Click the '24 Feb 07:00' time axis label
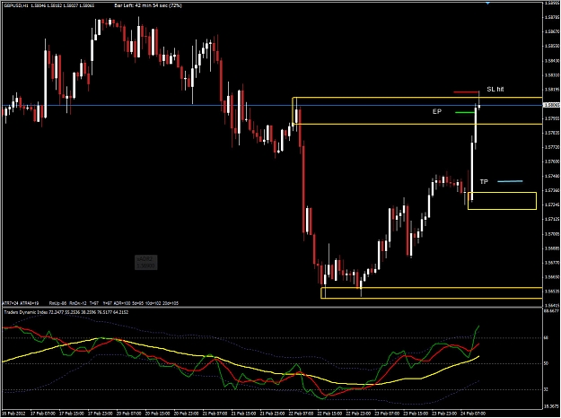561x418 pixels. click(473, 414)
